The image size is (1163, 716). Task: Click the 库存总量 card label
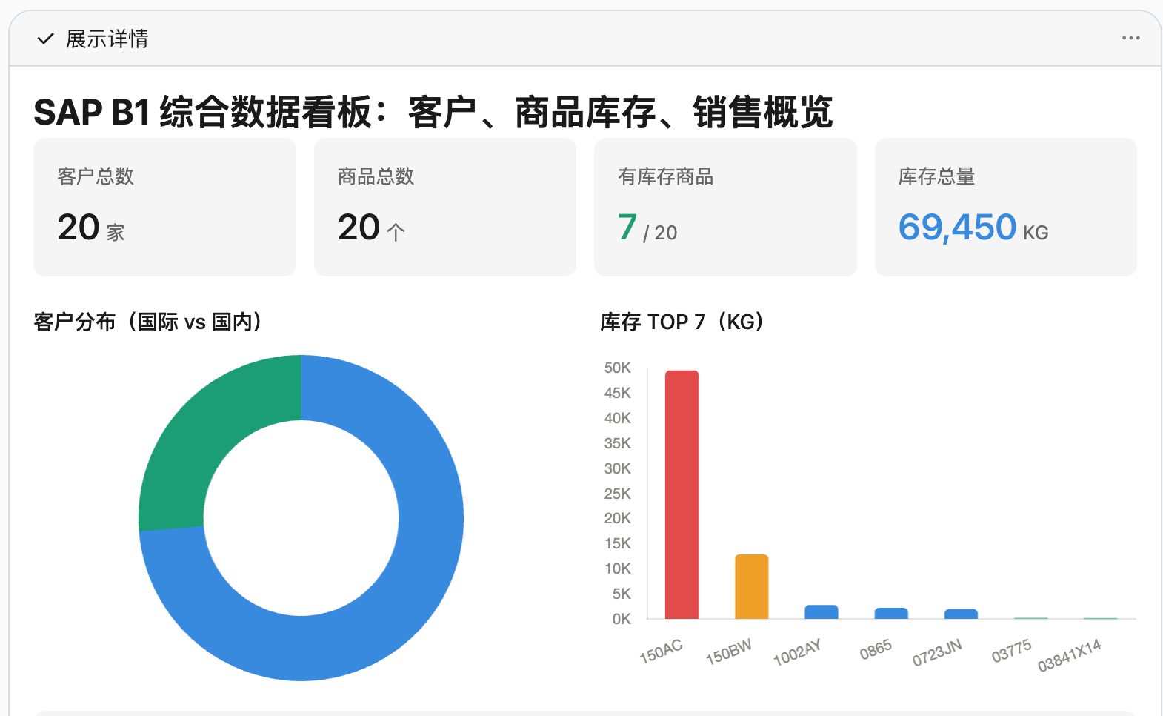(936, 176)
